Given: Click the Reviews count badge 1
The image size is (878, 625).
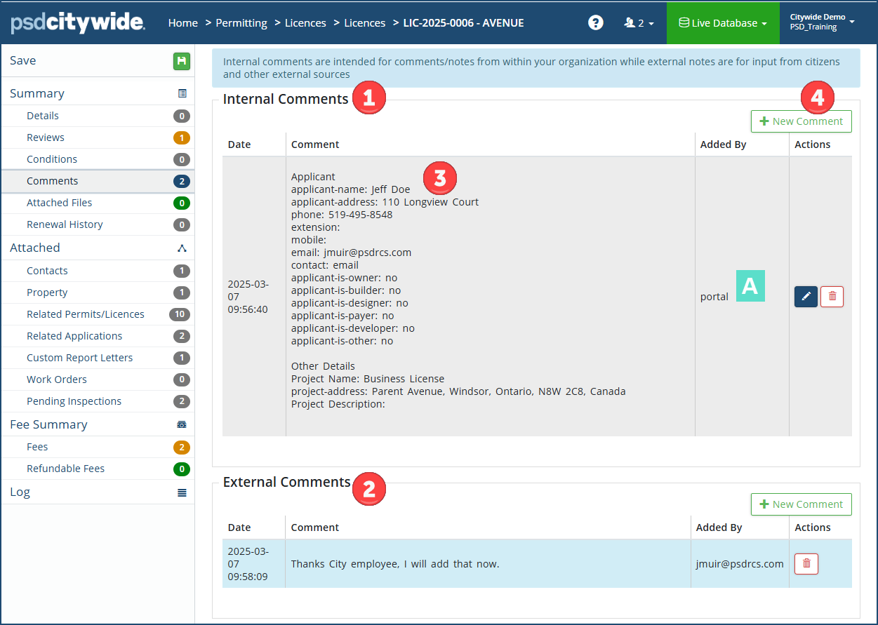Looking at the screenshot, I should (182, 137).
